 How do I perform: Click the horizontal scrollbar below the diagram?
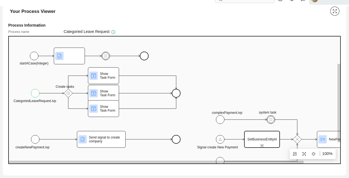pyautogui.click(x=156, y=162)
